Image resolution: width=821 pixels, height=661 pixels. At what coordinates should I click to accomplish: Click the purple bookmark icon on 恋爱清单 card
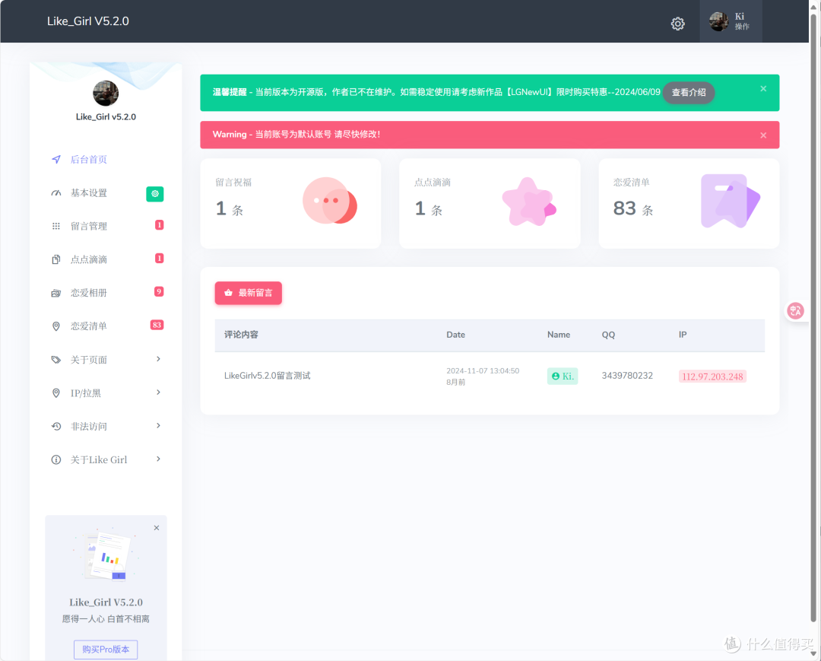731,201
